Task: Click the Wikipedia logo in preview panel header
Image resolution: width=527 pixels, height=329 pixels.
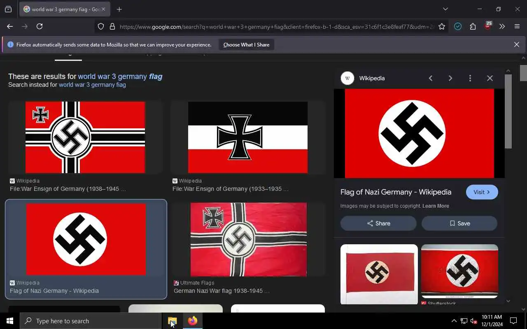Action: (x=347, y=78)
